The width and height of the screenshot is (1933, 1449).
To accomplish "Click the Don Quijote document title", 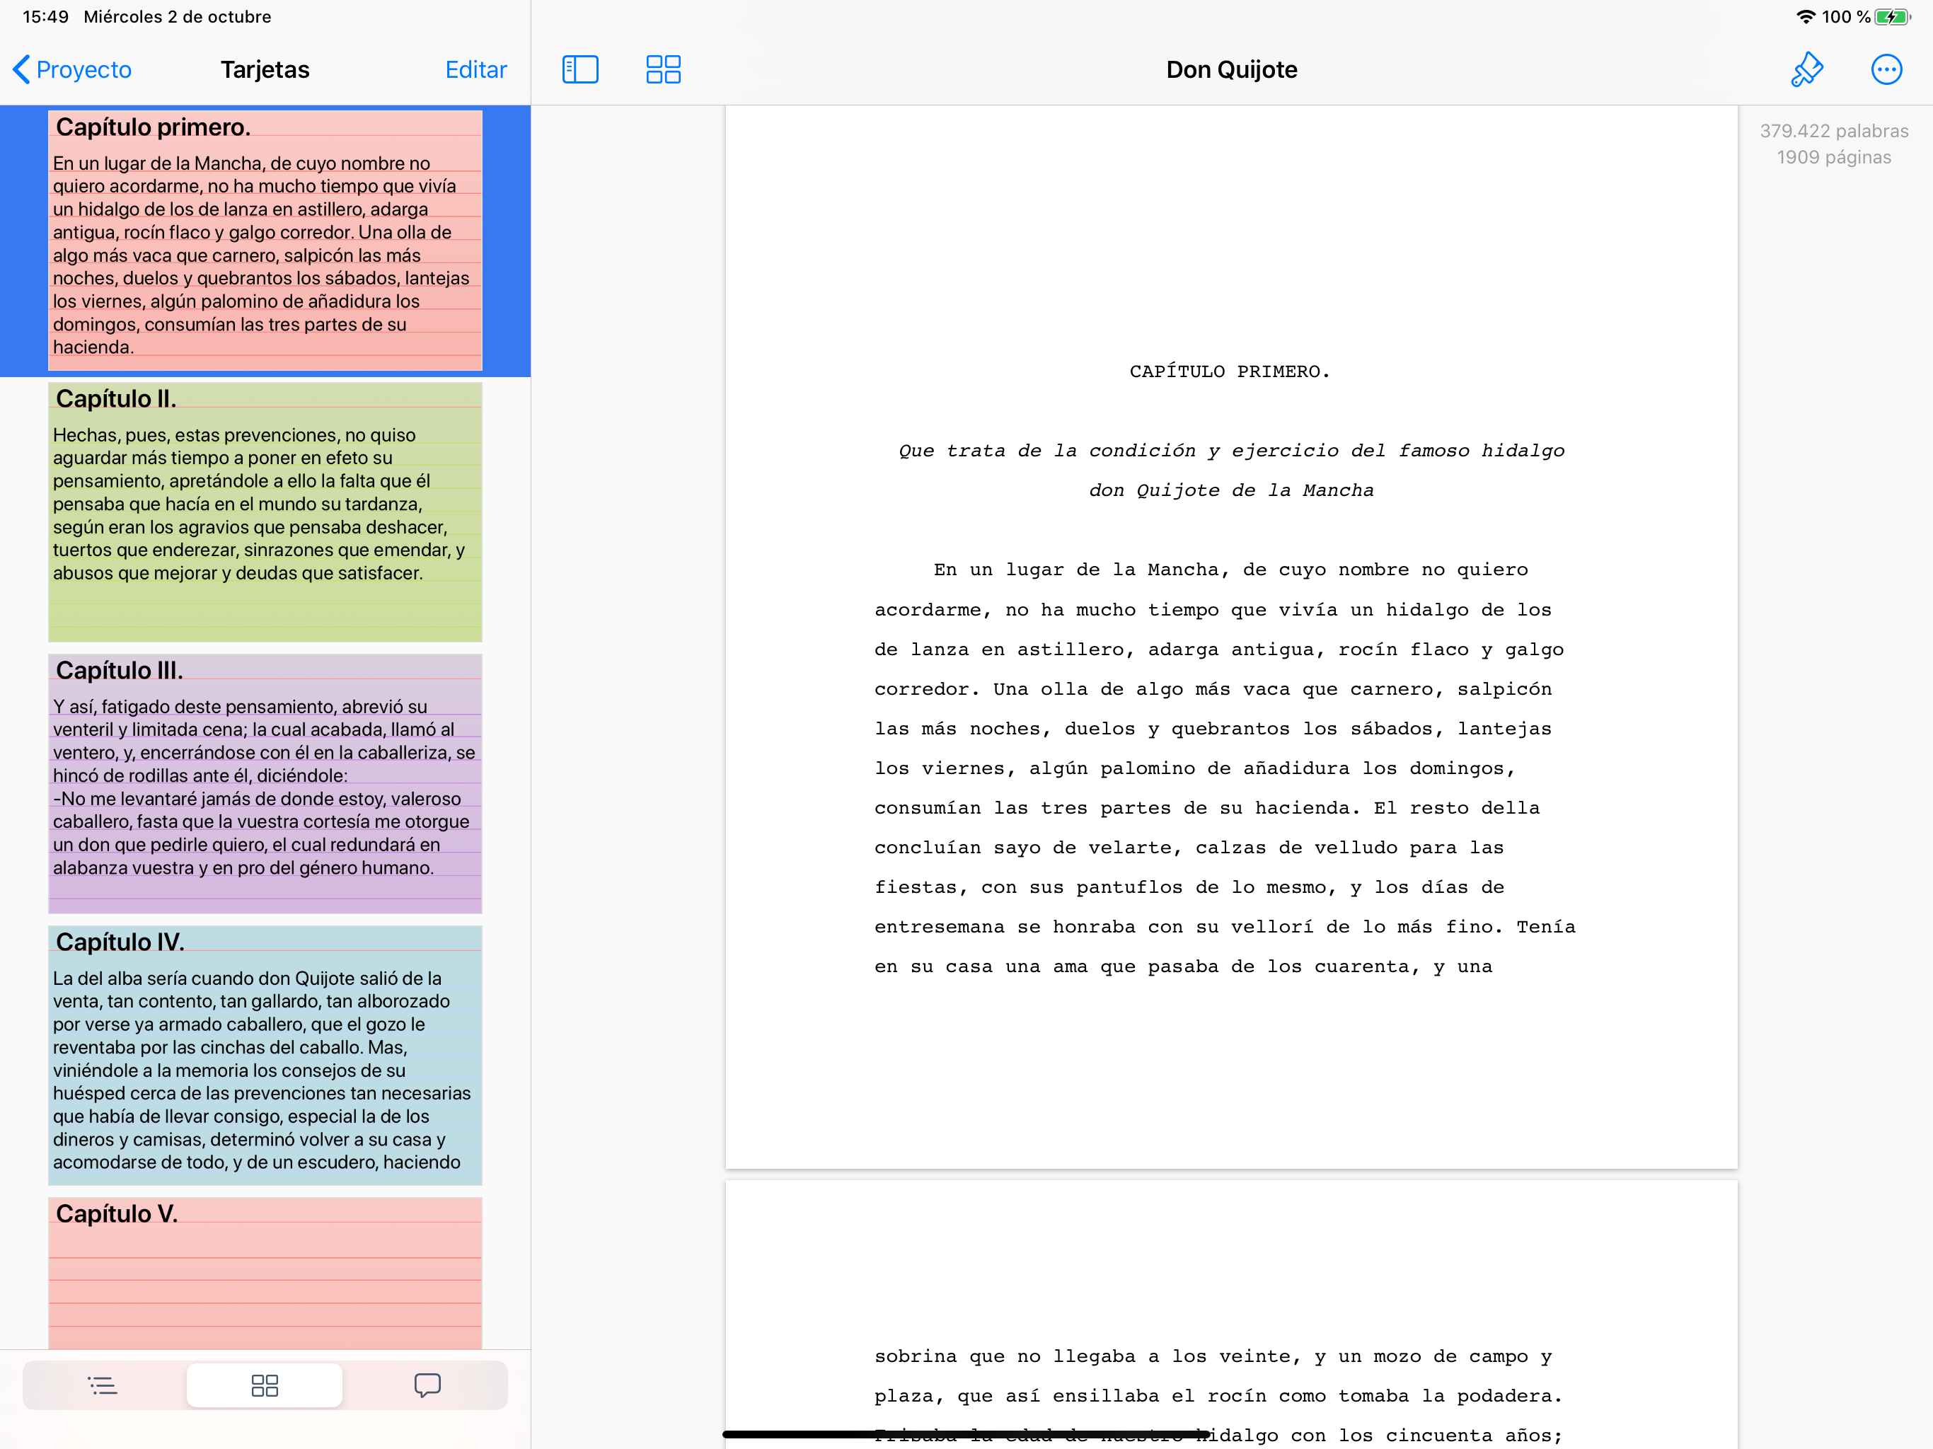I will click(1231, 70).
